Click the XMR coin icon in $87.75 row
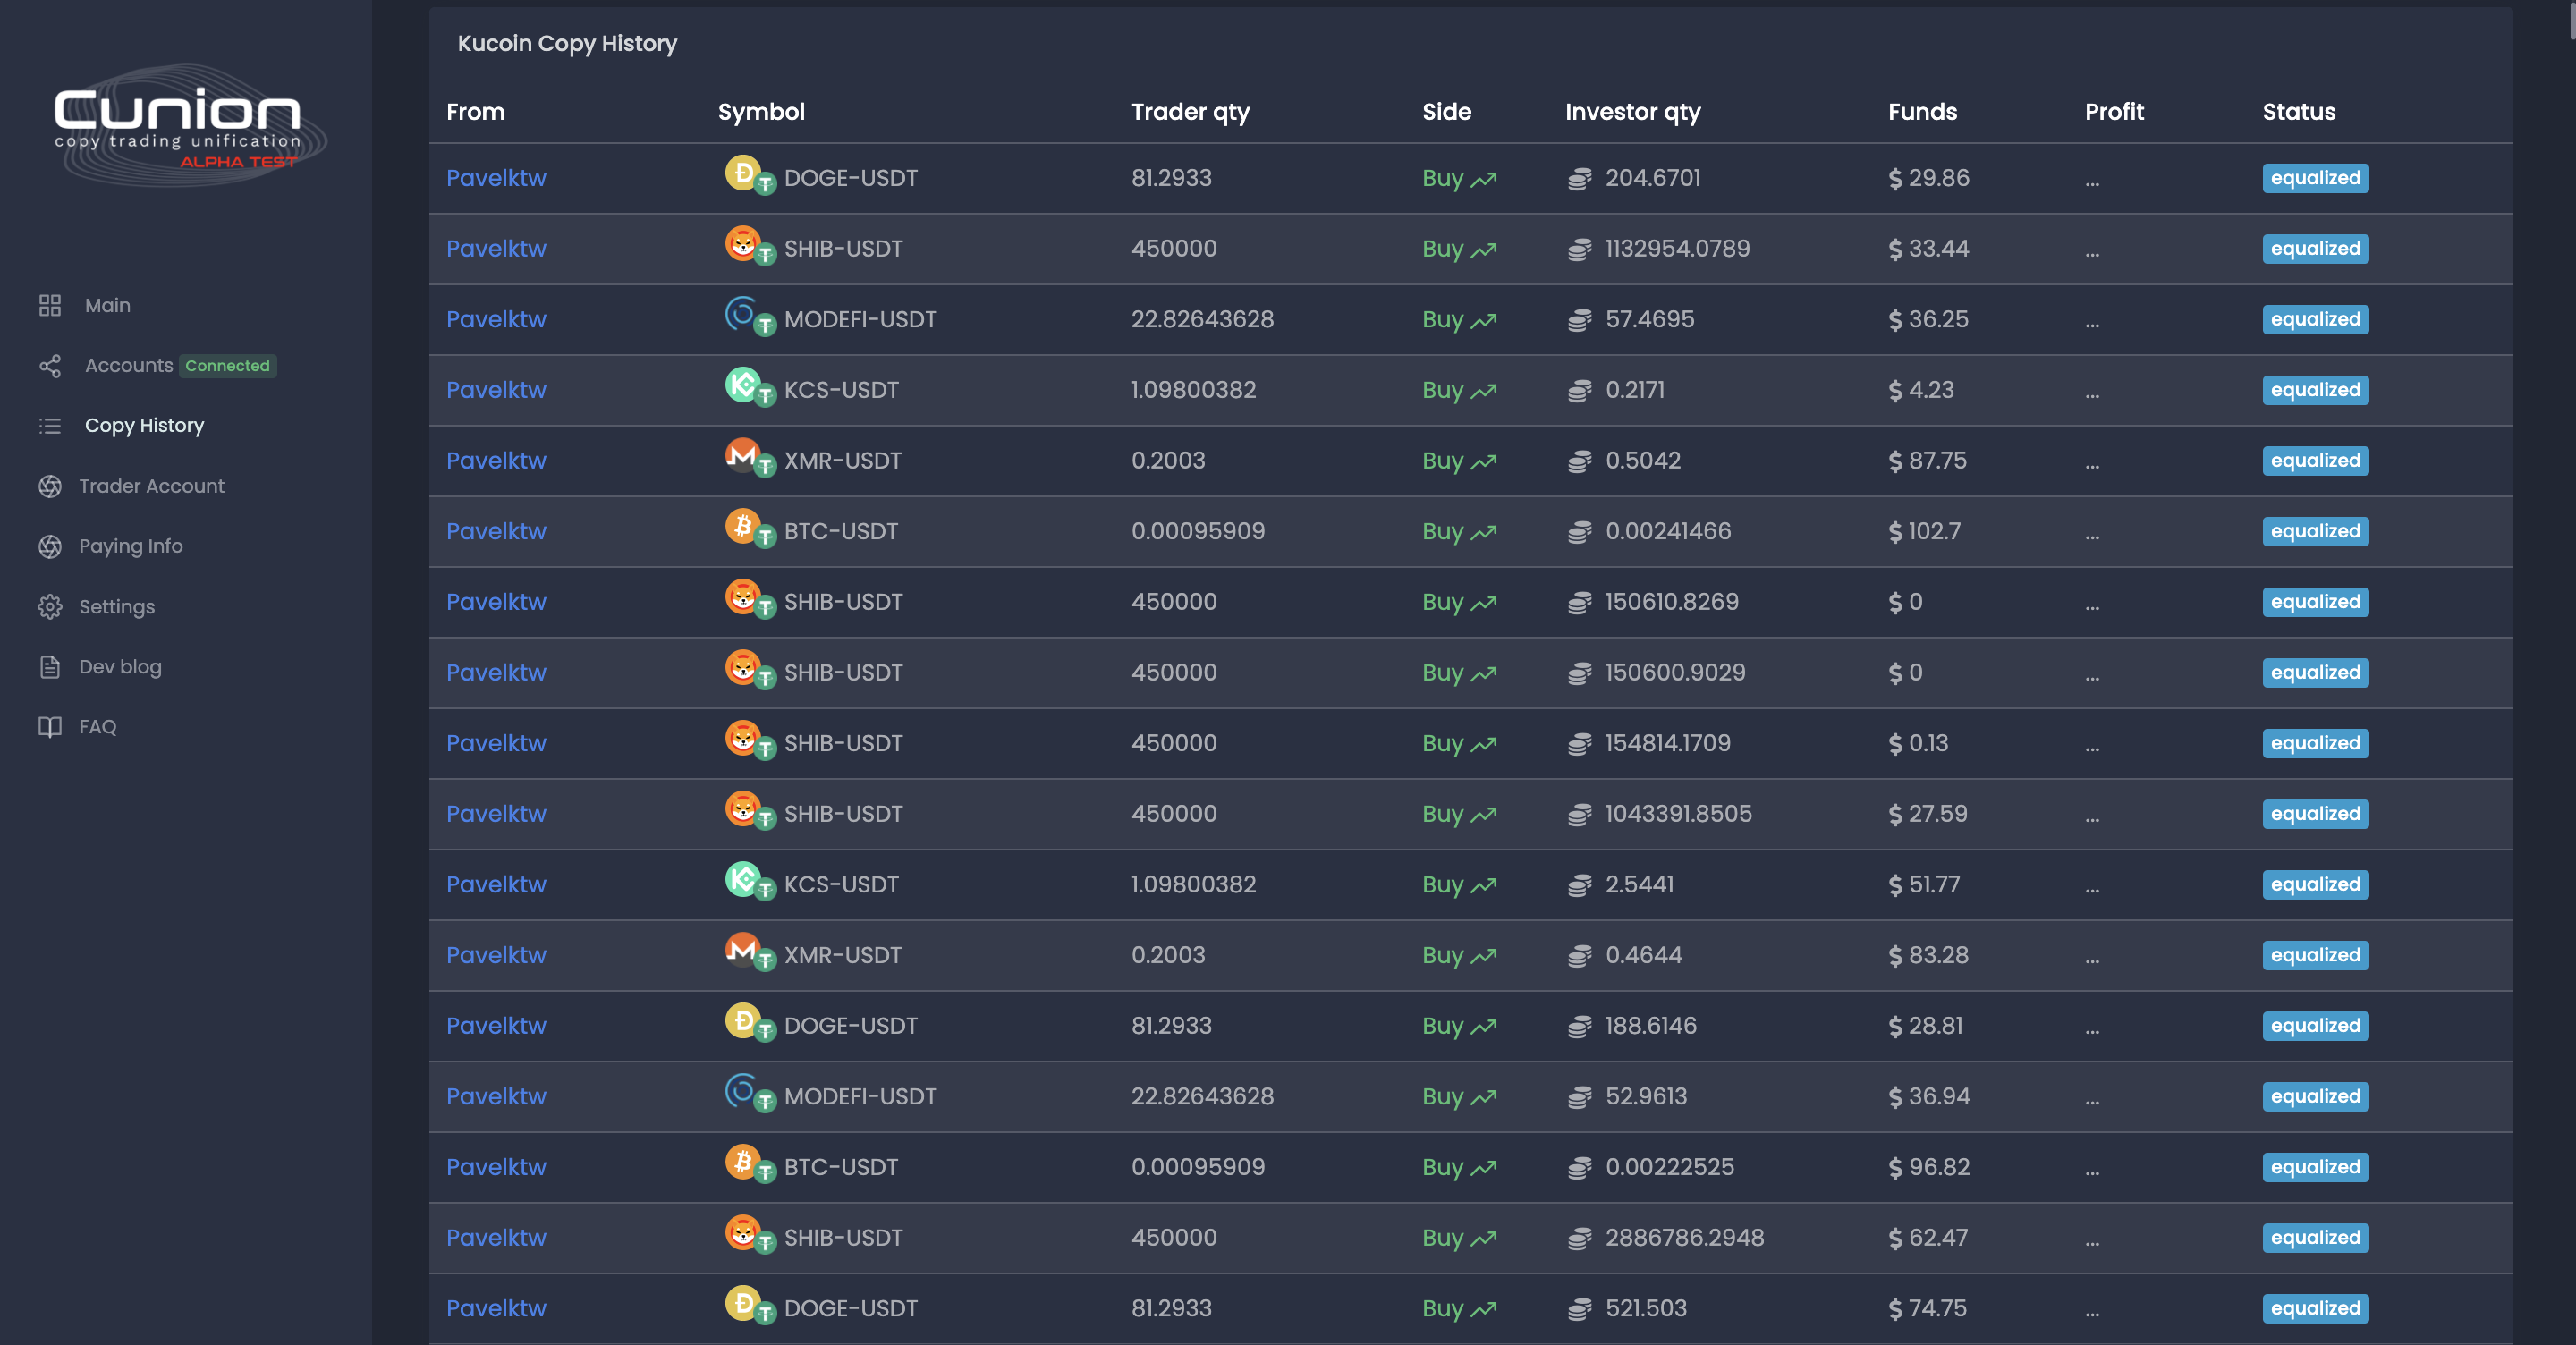 [743, 456]
